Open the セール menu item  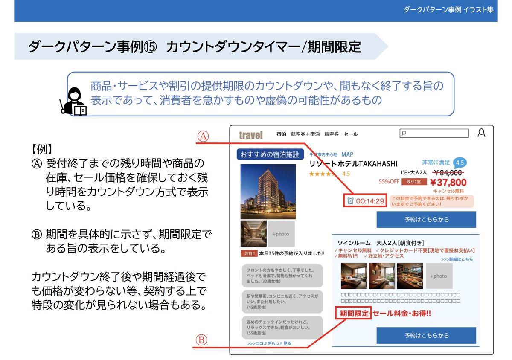351,134
